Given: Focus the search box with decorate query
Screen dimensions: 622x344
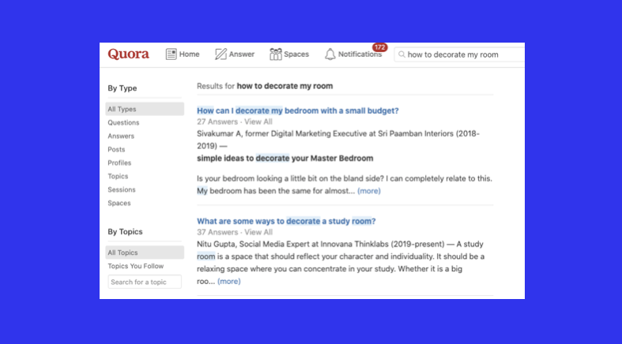Looking at the screenshot, I should click(459, 54).
